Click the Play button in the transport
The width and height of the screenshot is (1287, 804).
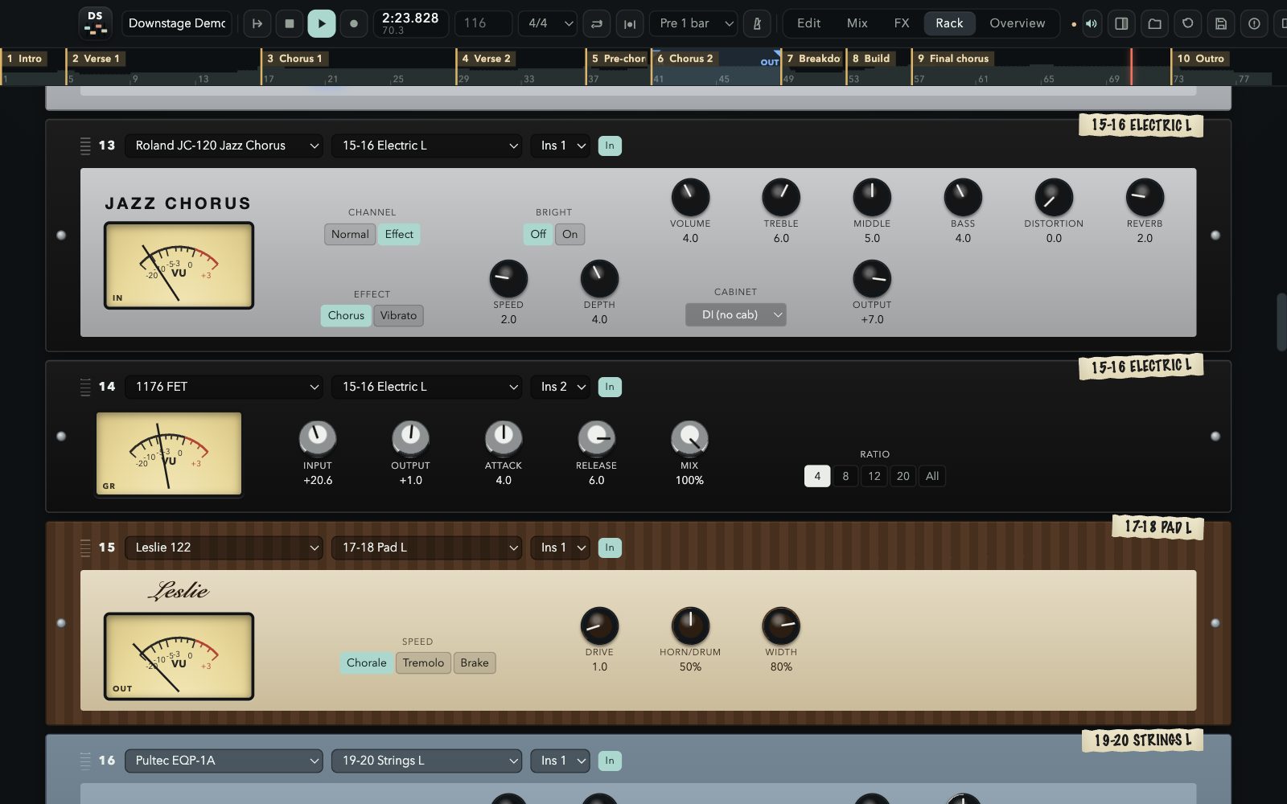click(x=321, y=23)
